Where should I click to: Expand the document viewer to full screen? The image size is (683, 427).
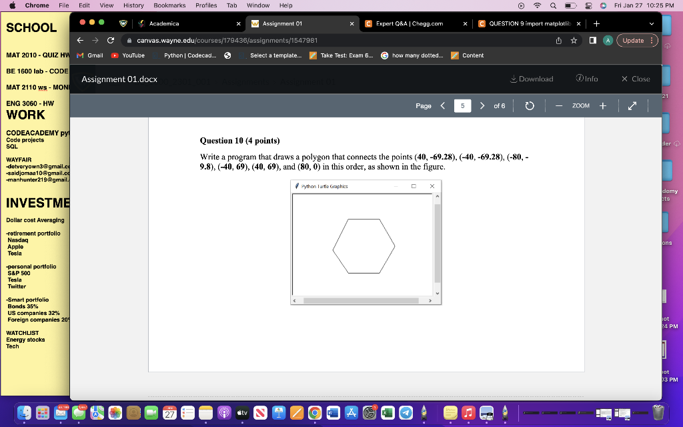pyautogui.click(x=632, y=105)
